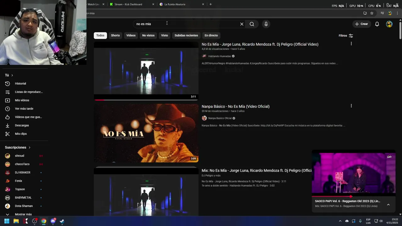The width and height of the screenshot is (402, 226).
Task: Select the No vistos filter chip
Action: [148, 35]
